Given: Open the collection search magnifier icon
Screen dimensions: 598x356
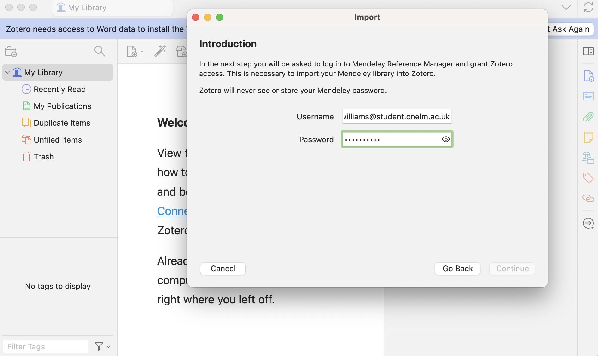Looking at the screenshot, I should (100, 51).
